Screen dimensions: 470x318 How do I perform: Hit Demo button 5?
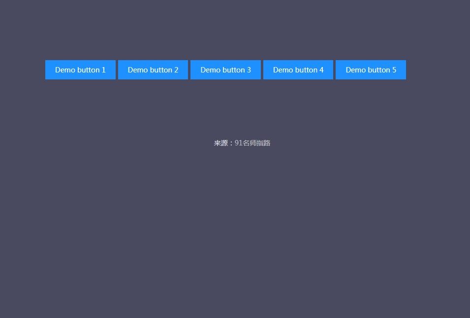click(x=371, y=70)
